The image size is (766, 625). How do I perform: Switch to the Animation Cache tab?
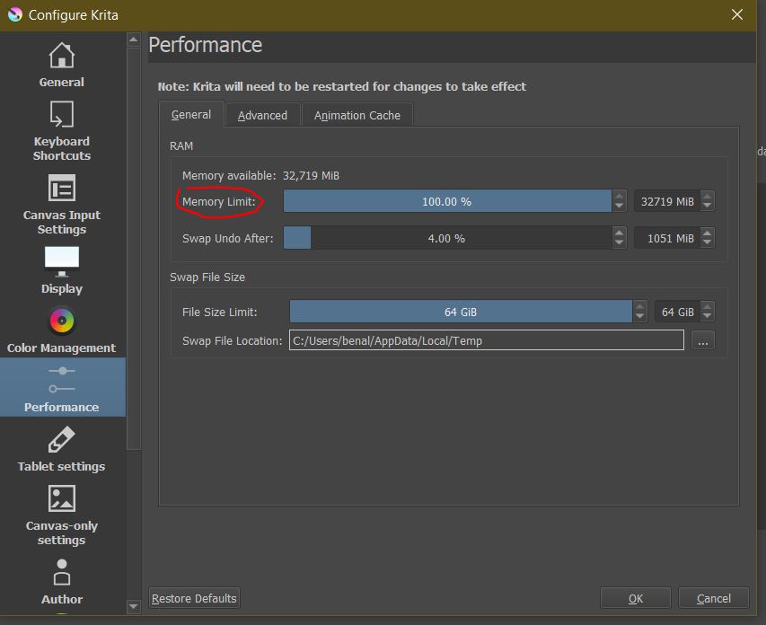pos(357,115)
